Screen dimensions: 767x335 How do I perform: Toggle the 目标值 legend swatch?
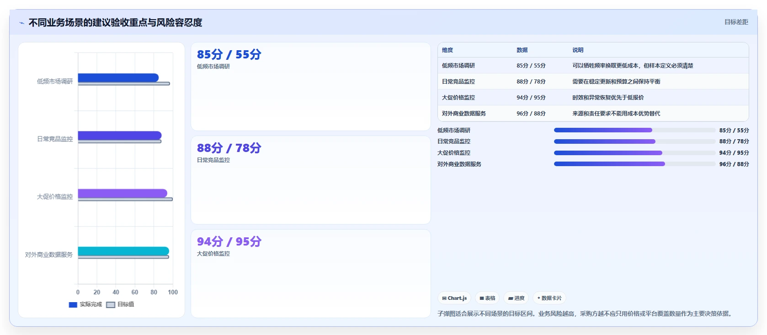point(111,304)
